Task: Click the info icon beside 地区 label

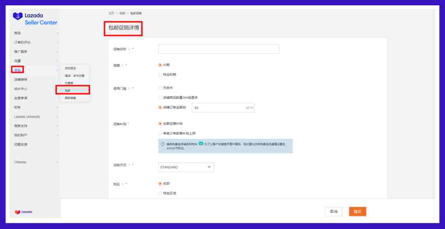Action: click(x=123, y=184)
